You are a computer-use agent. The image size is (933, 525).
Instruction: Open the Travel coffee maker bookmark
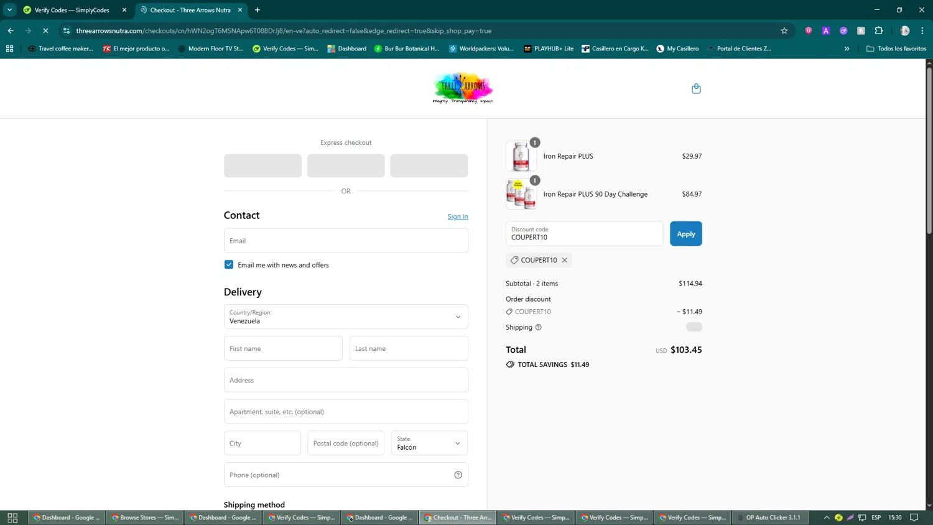60,49
